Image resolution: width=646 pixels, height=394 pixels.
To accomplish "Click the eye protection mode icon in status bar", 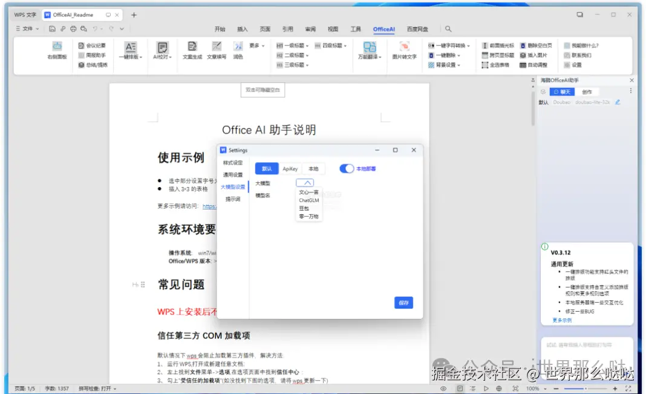I will click(x=443, y=388).
